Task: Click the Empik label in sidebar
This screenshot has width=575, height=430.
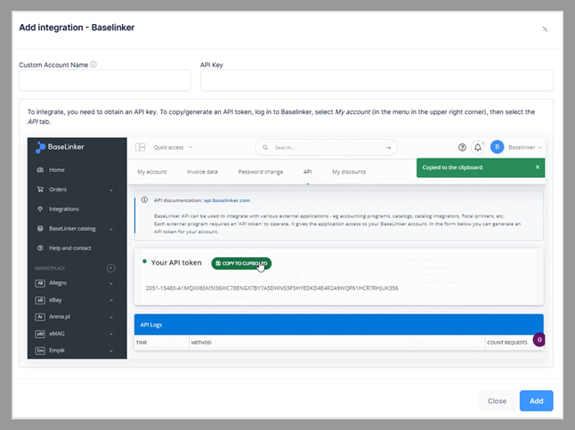Action: pos(57,351)
